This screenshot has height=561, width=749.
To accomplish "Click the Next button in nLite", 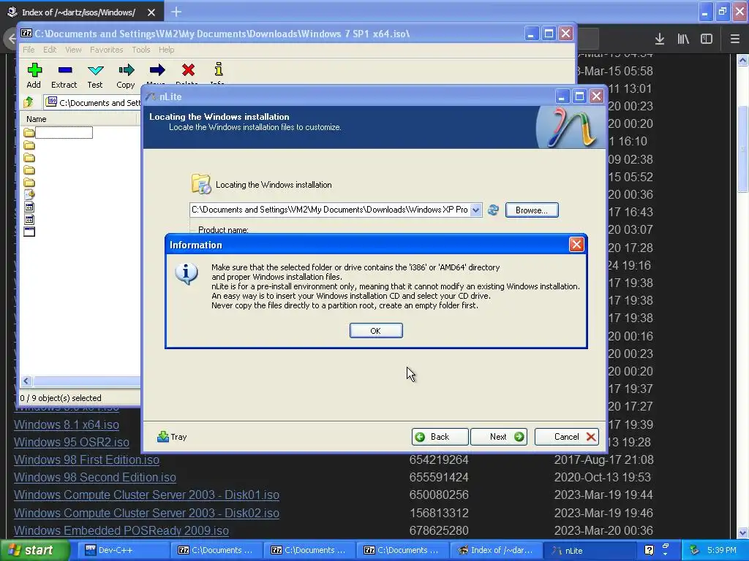I will [499, 437].
